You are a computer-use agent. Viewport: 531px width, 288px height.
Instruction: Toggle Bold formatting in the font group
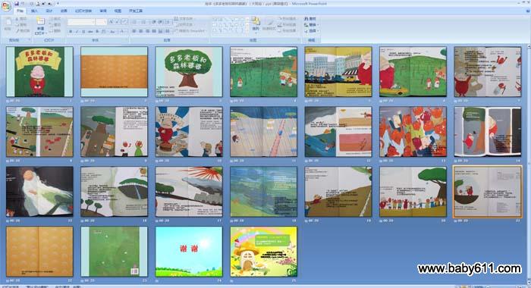(71, 32)
